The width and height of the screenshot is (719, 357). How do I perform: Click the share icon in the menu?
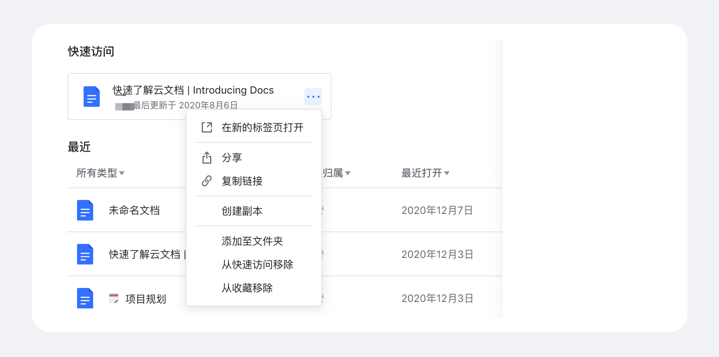click(x=207, y=158)
